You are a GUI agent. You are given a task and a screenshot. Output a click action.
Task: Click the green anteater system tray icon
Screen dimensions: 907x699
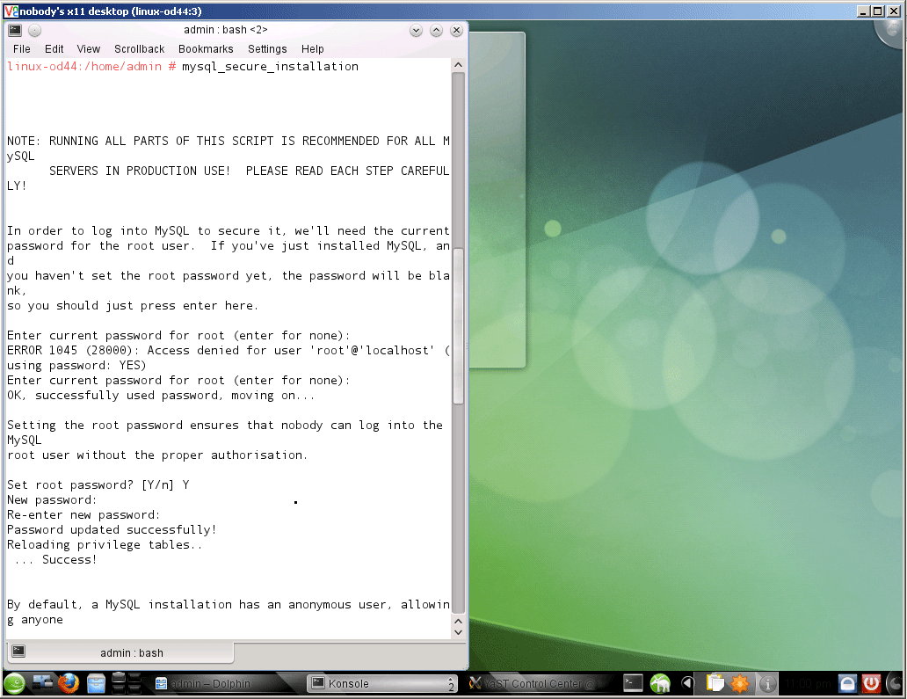660,683
